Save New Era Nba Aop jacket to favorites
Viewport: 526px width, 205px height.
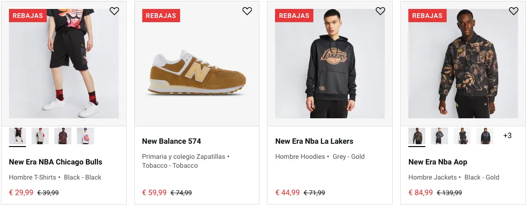coord(514,11)
